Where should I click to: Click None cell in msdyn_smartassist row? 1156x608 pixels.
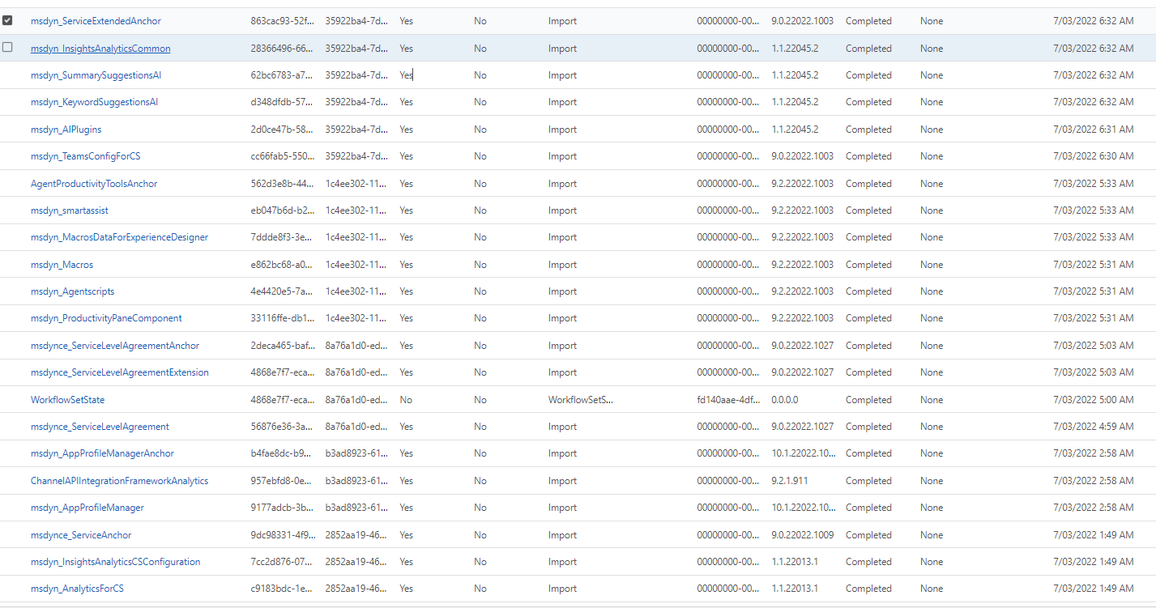tap(932, 210)
